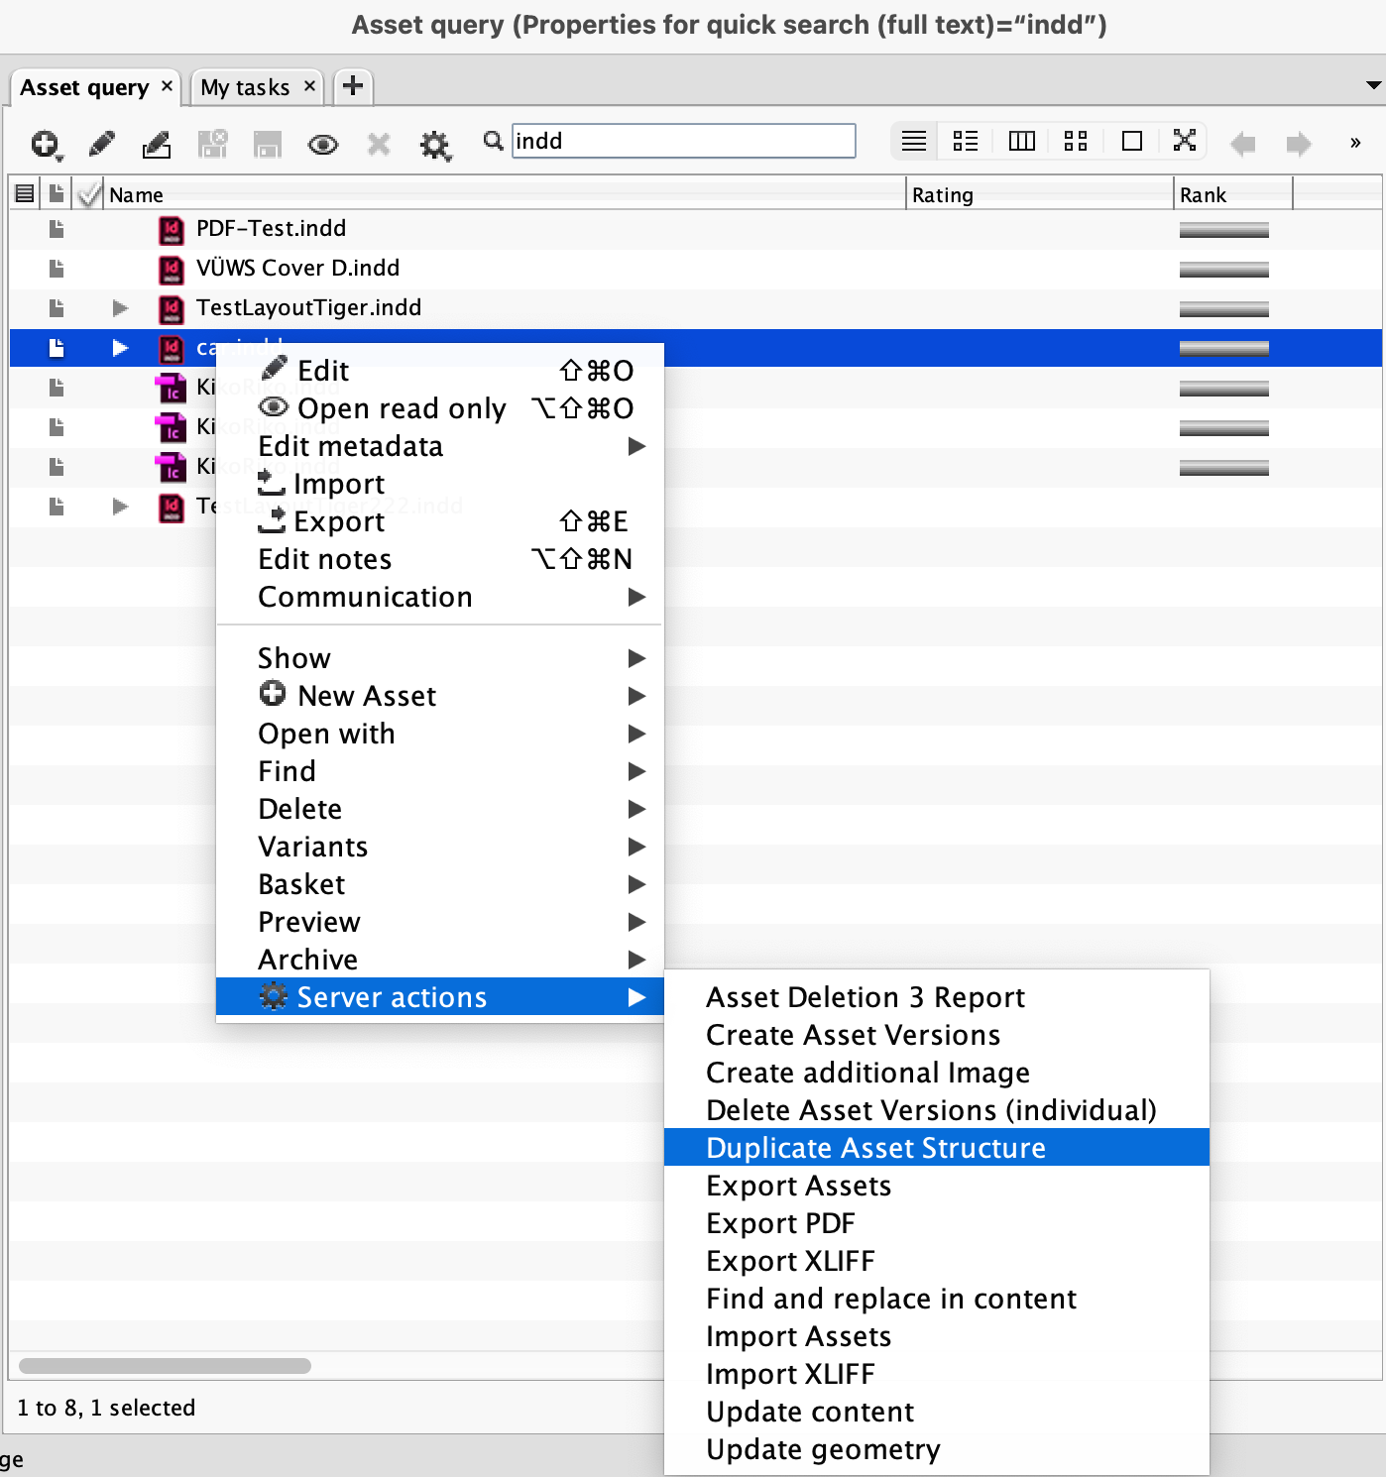
Task: Switch to thumbnail grid view
Action: coord(1076,141)
